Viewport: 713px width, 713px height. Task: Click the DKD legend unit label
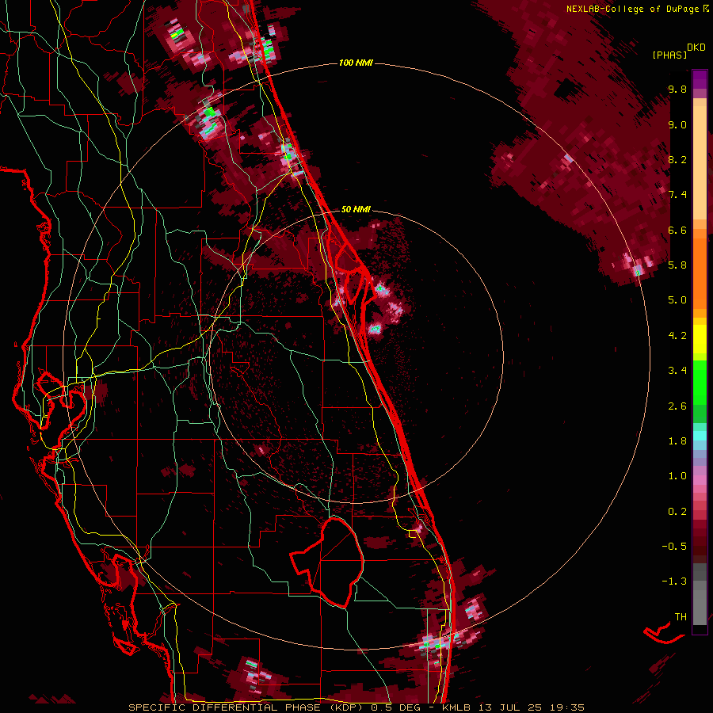click(696, 48)
